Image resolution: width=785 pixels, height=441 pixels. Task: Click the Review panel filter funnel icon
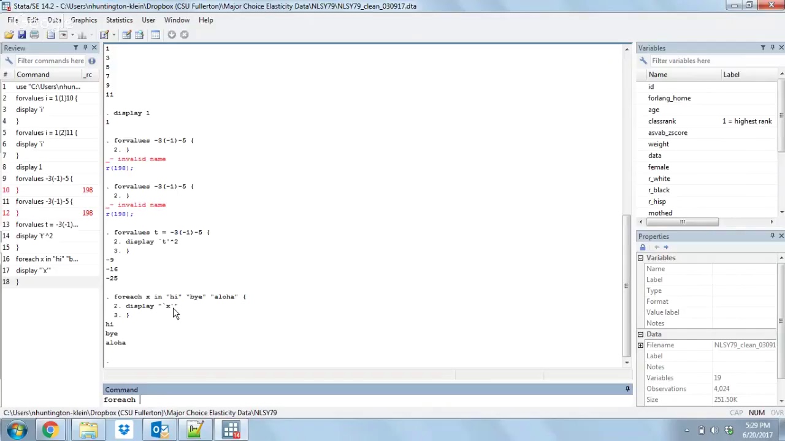(76, 48)
